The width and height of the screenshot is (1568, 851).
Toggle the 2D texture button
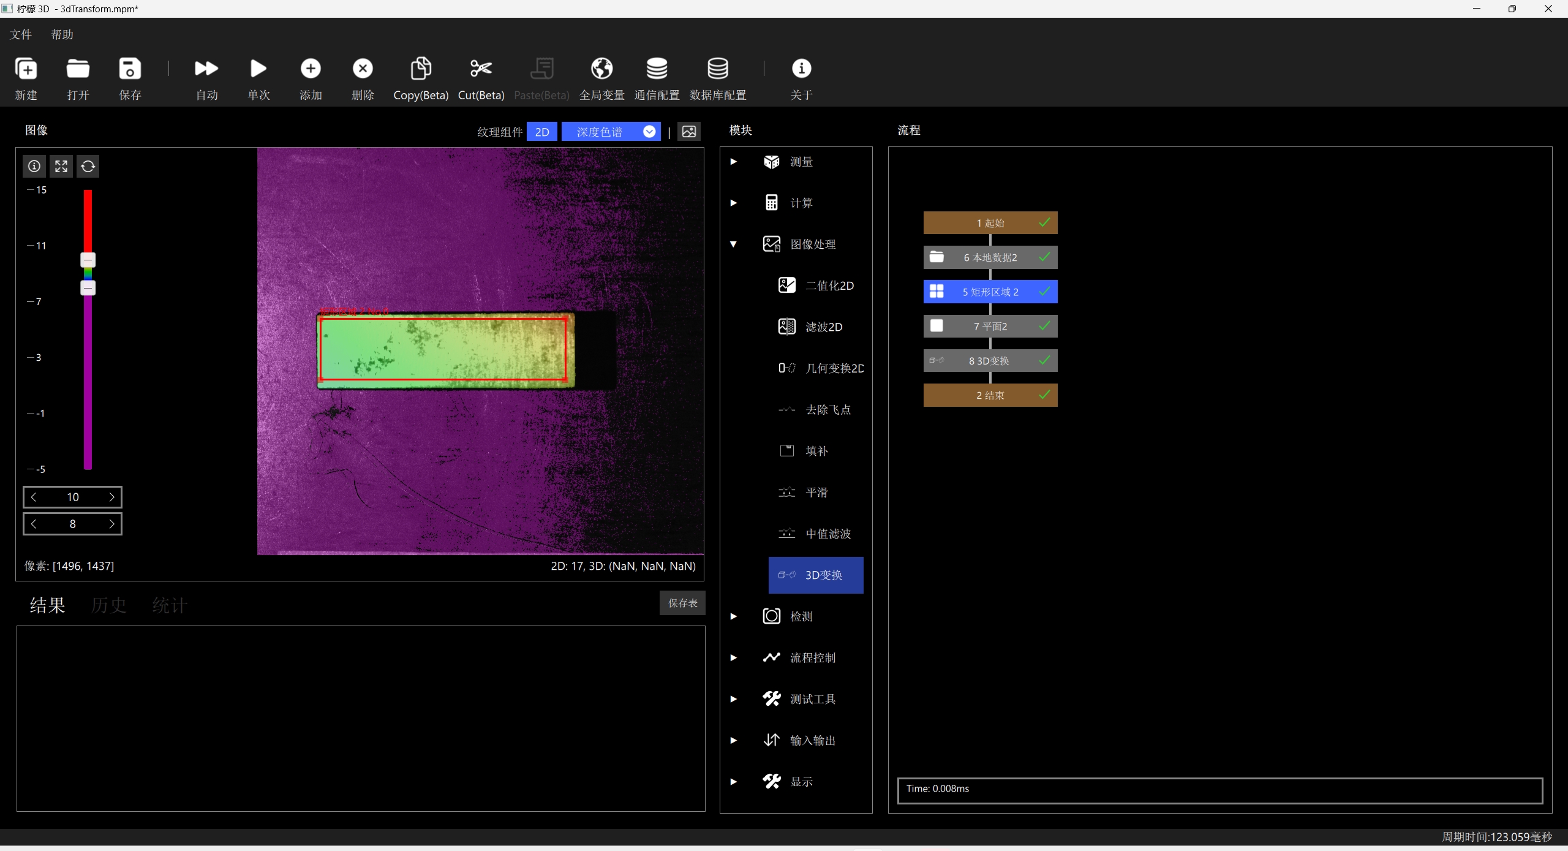pos(542,132)
